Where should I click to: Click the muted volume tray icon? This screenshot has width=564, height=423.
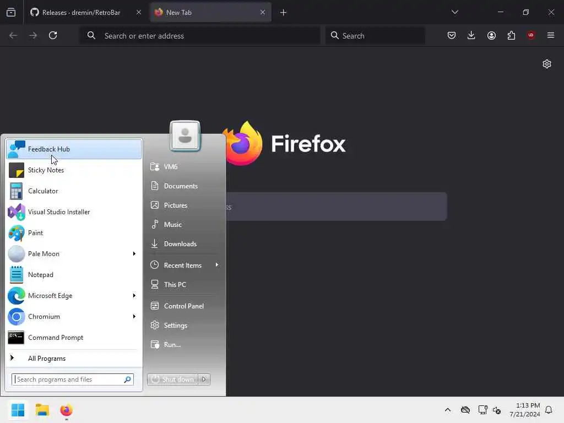[497, 410]
